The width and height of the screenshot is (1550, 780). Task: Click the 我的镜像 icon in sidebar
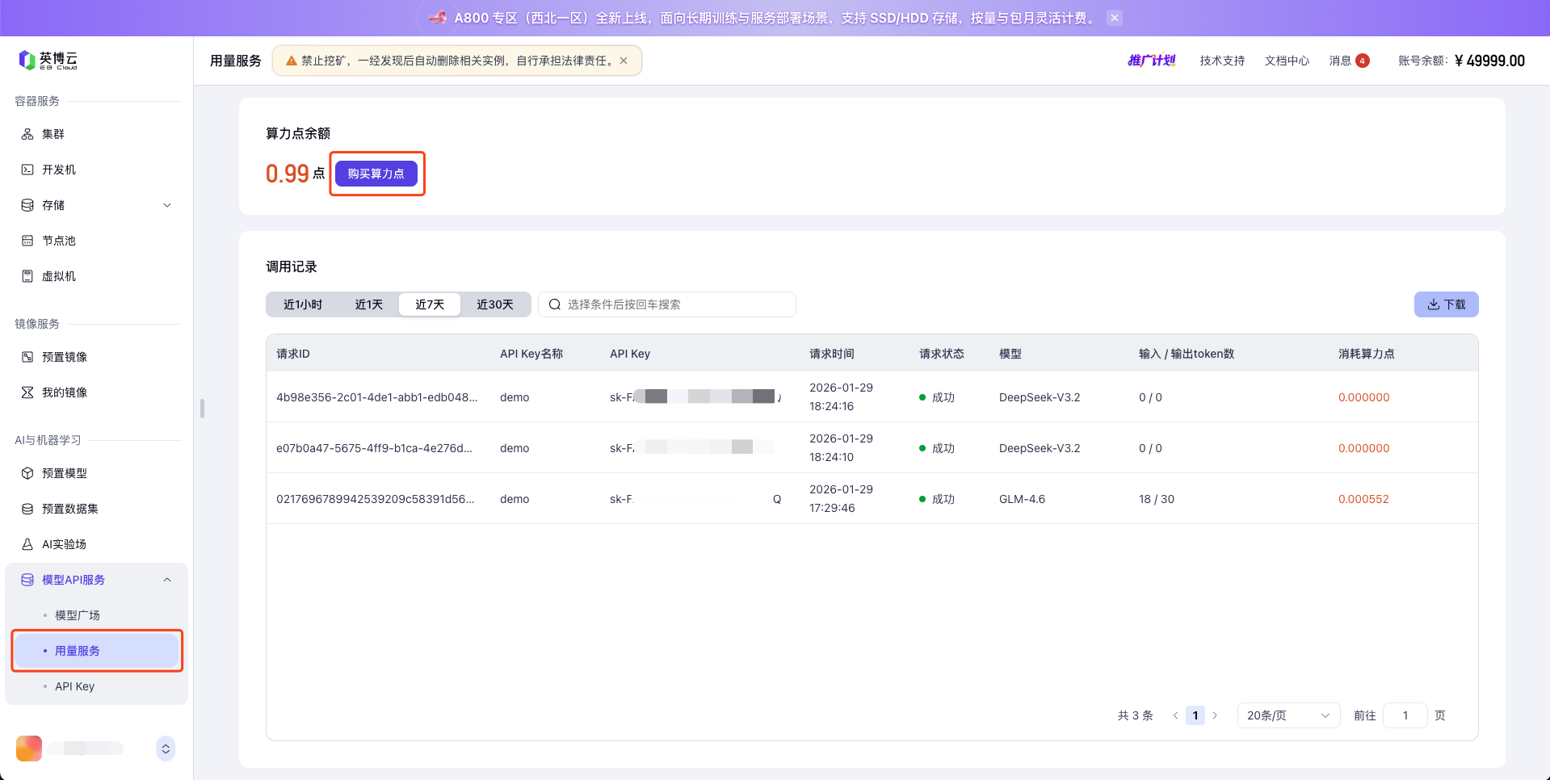(27, 392)
